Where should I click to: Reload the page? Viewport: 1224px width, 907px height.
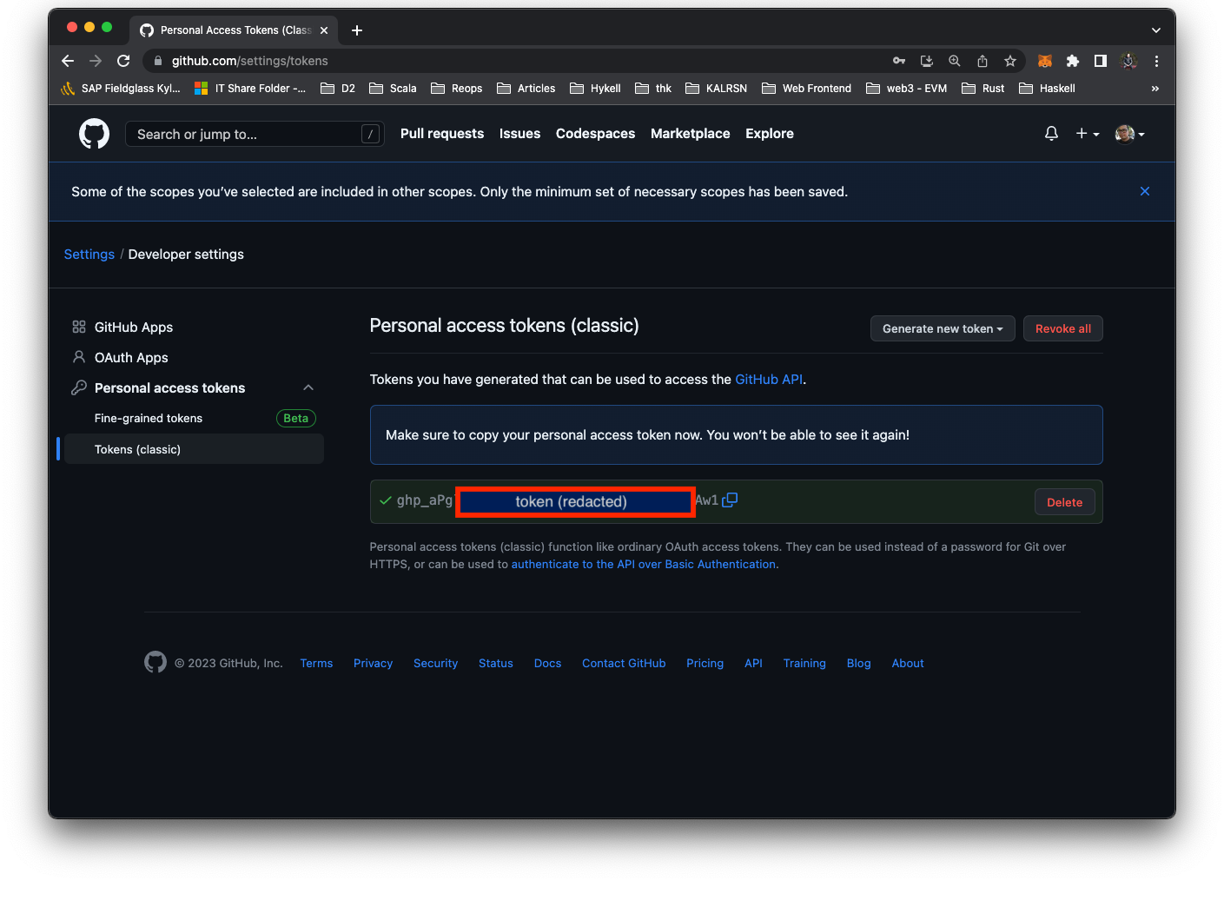click(x=123, y=61)
